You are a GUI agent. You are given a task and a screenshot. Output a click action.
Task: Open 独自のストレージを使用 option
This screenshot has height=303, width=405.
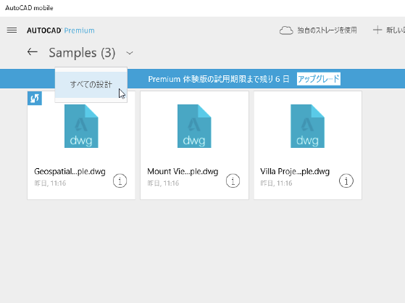tap(327, 30)
